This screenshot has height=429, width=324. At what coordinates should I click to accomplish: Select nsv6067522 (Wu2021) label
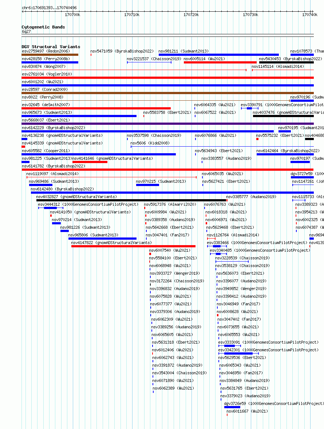[x=215, y=112]
